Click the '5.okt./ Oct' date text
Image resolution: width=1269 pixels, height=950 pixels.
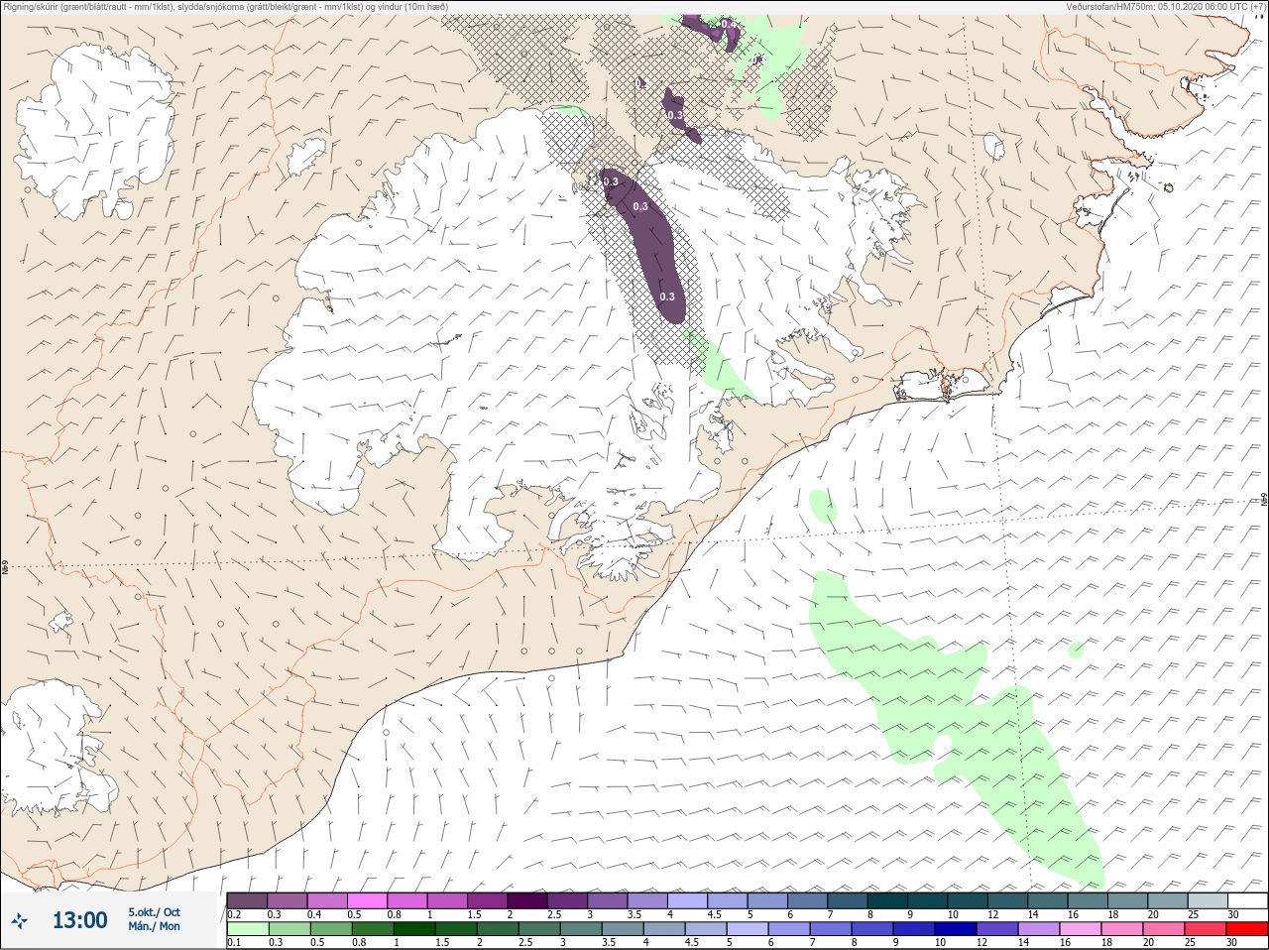point(154,912)
